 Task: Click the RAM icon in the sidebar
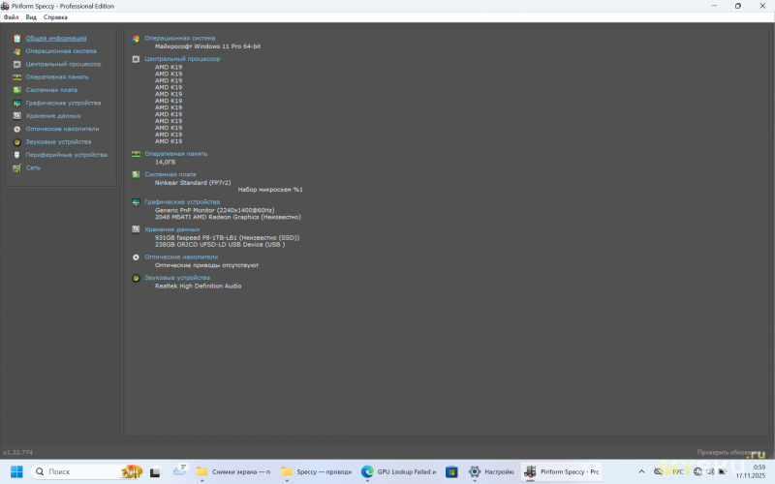(x=16, y=76)
